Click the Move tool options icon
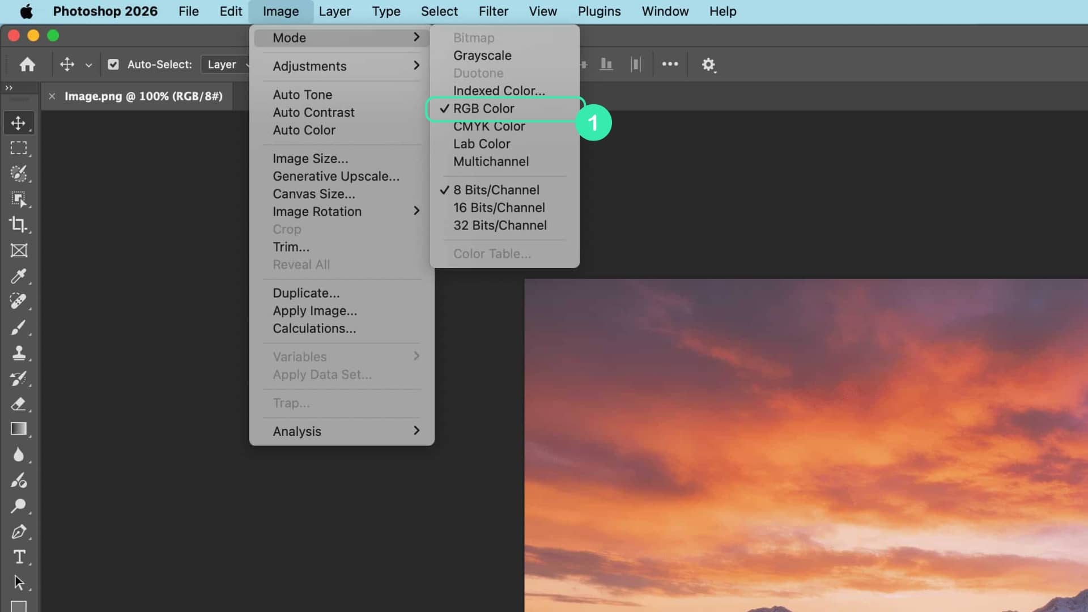The image size is (1088, 612). coord(67,65)
